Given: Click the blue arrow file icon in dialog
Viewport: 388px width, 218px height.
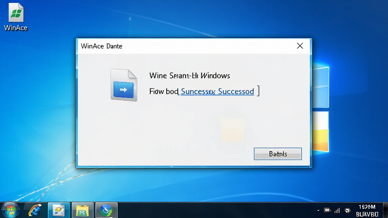Looking at the screenshot, I should pos(124,85).
